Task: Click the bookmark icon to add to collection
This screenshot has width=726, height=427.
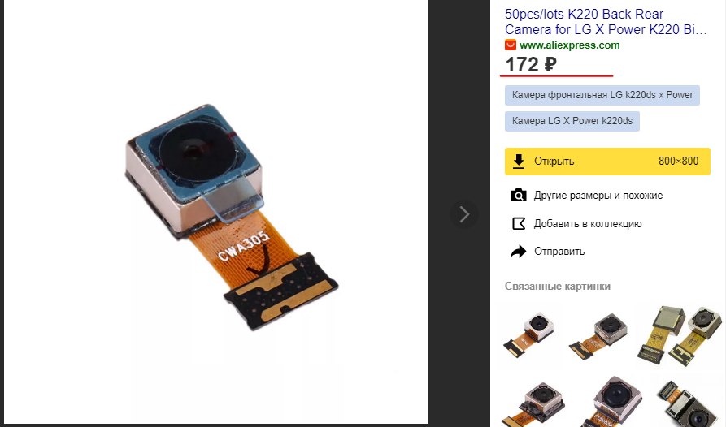Action: pyautogui.click(x=519, y=224)
